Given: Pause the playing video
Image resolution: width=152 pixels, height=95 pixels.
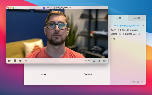Looking at the screenshot, I should (x=15, y=61).
